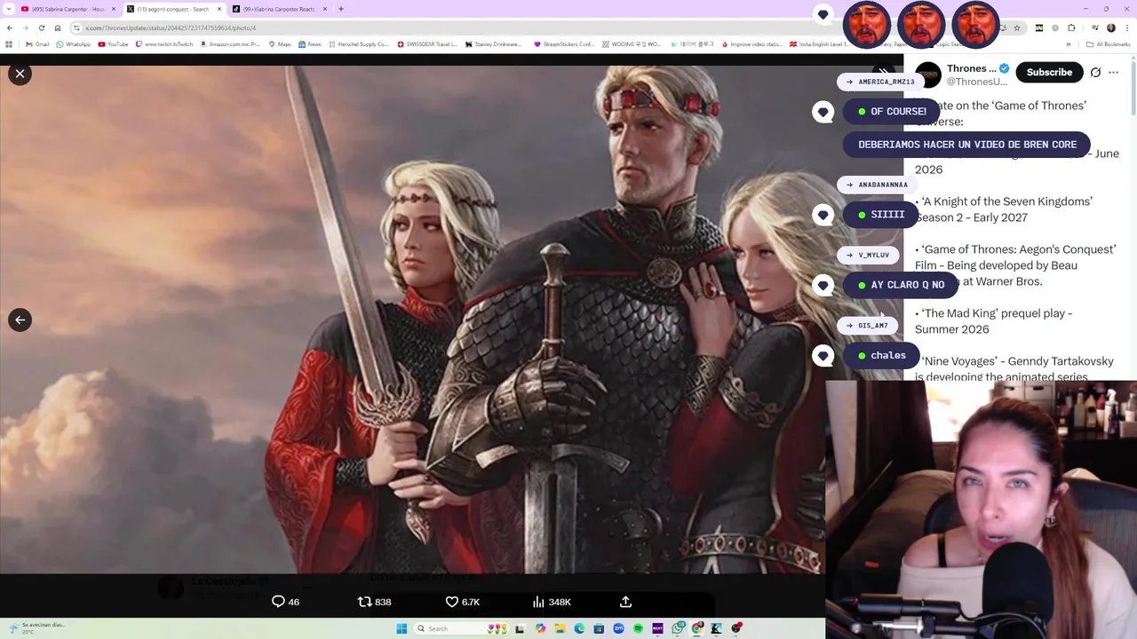Collapse the side panel double-arrow icon
Viewport: 1137px width, 639px height.
pos(882,71)
